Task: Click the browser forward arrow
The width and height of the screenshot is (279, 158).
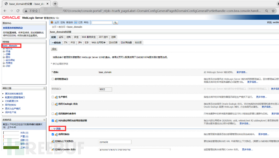Action: point(11,11)
